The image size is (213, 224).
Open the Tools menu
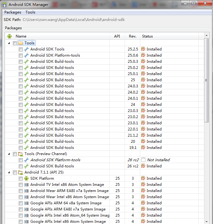pos(30,12)
